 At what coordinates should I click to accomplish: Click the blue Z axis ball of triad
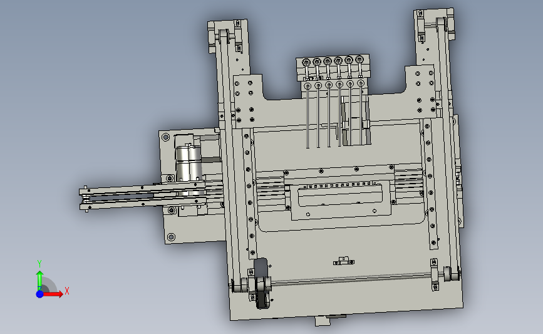coord(39,294)
